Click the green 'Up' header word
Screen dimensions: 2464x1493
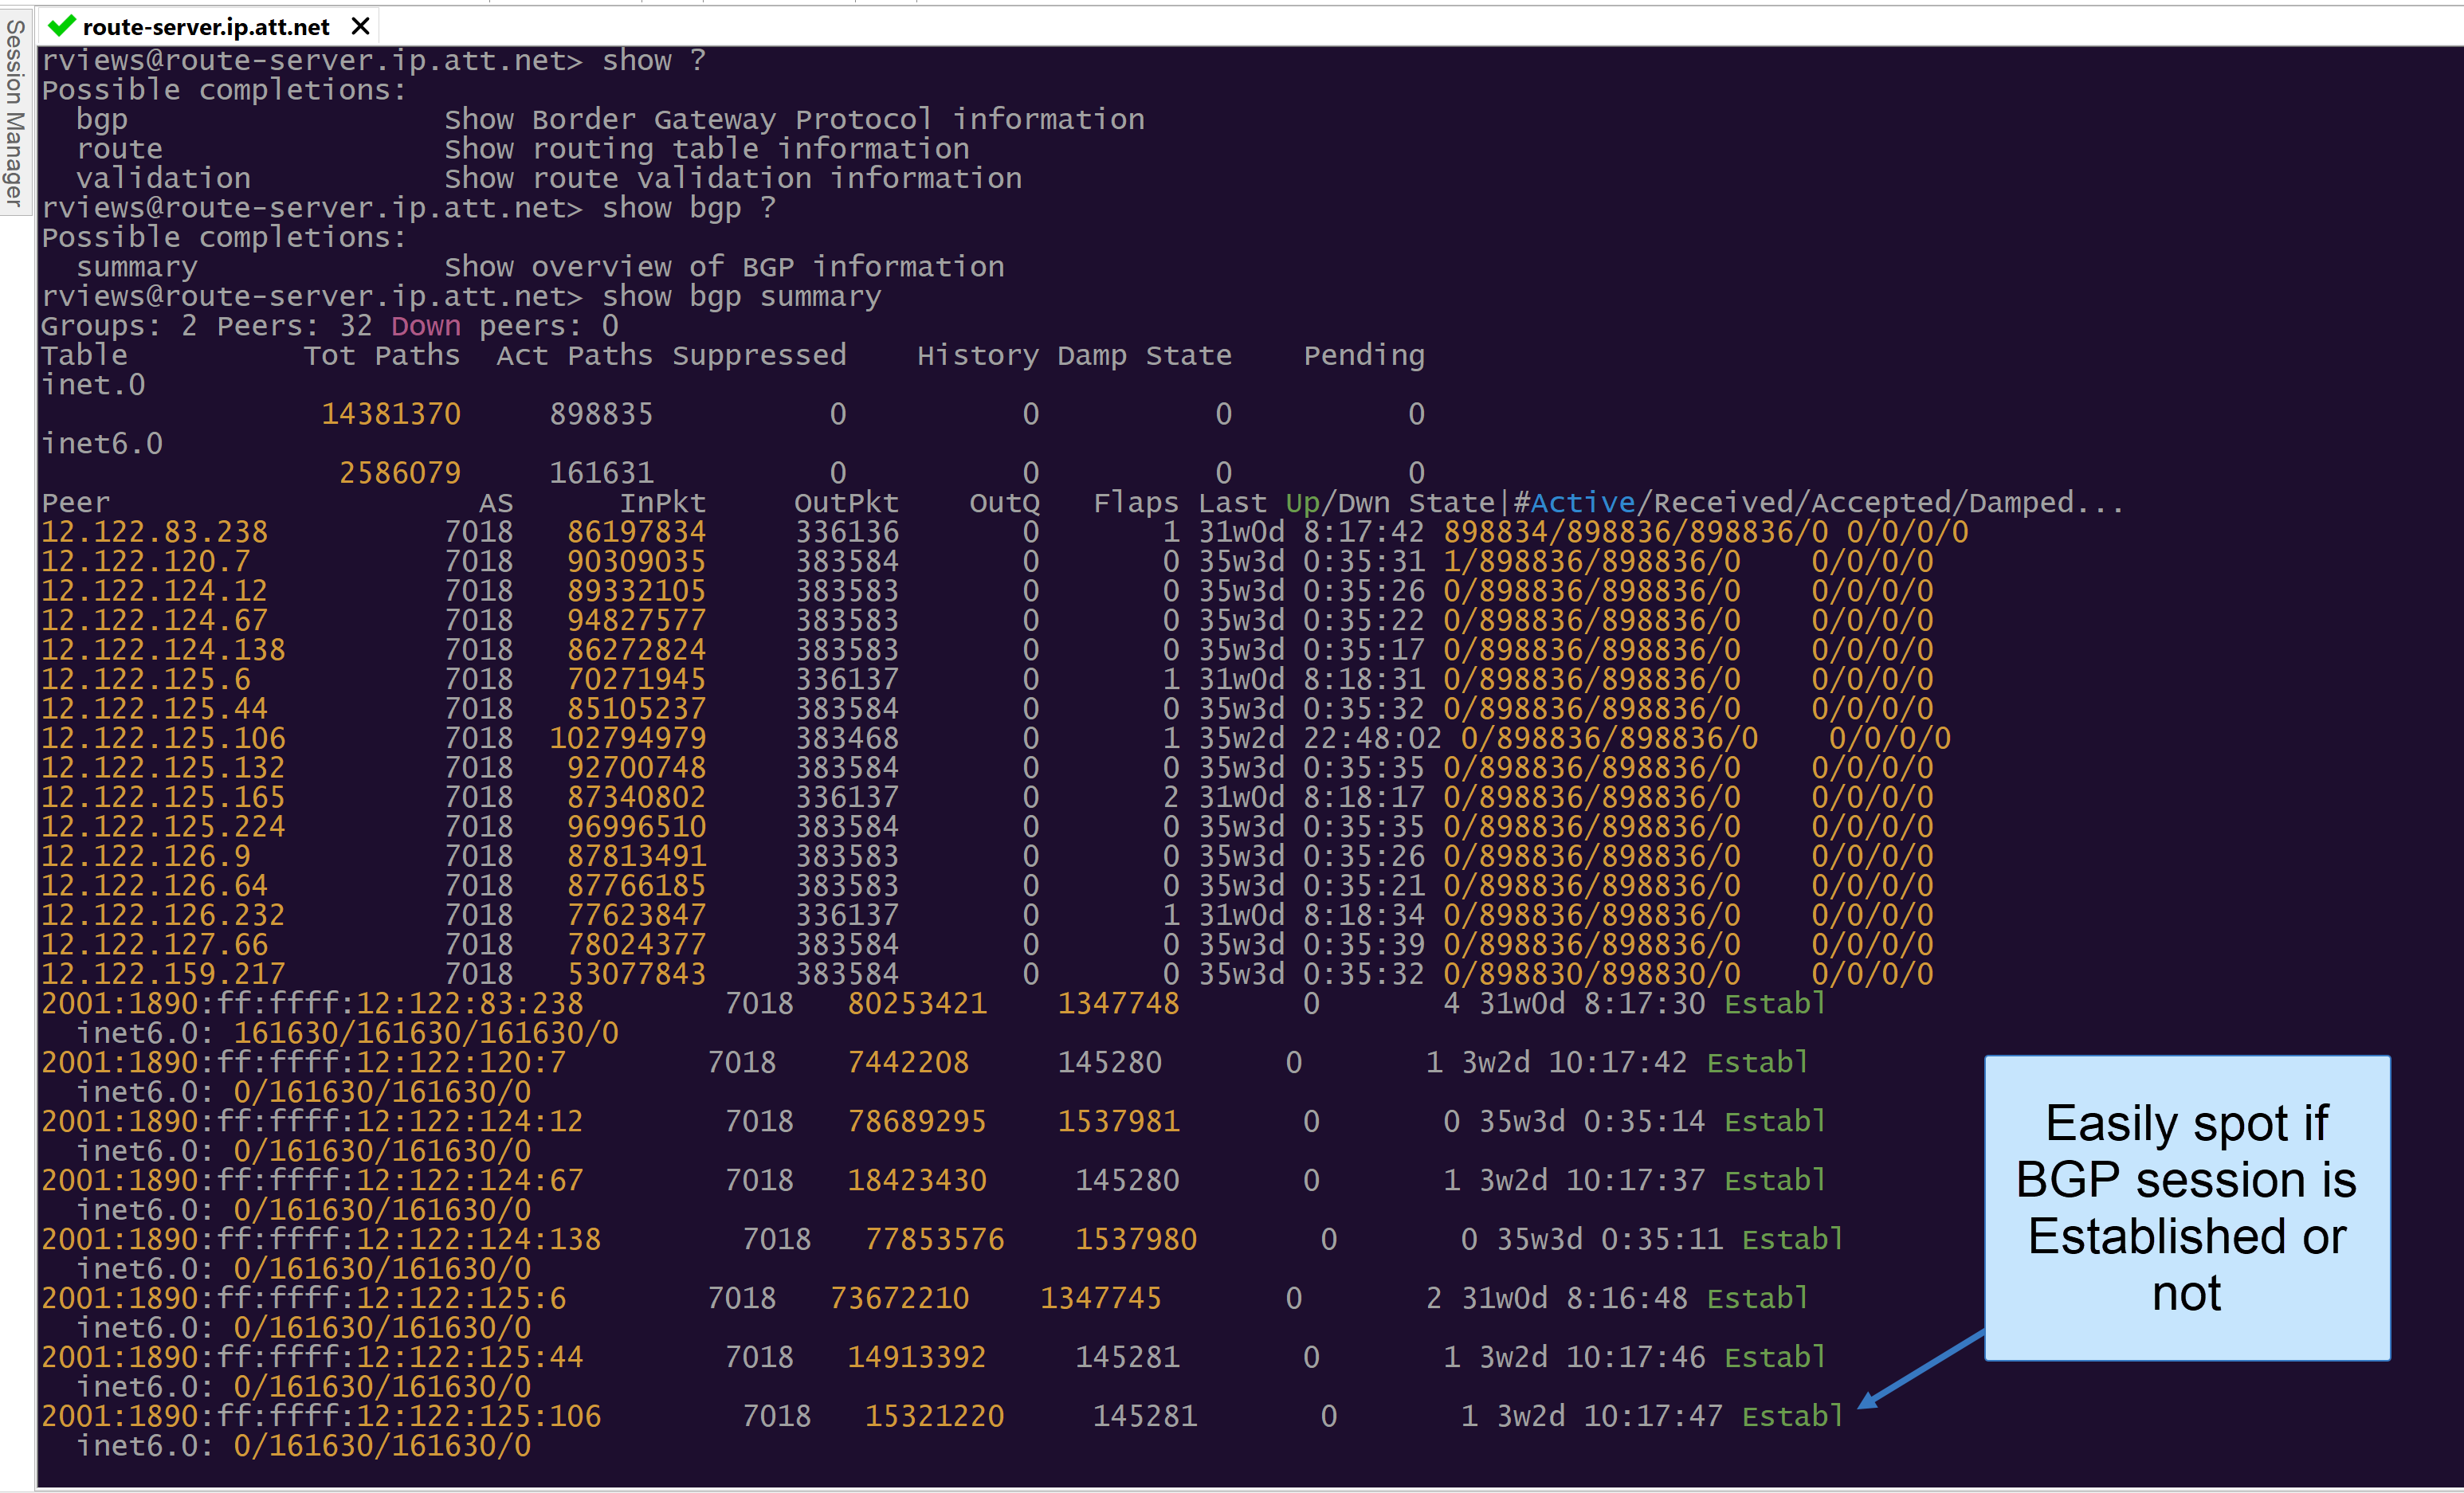(x=1301, y=502)
